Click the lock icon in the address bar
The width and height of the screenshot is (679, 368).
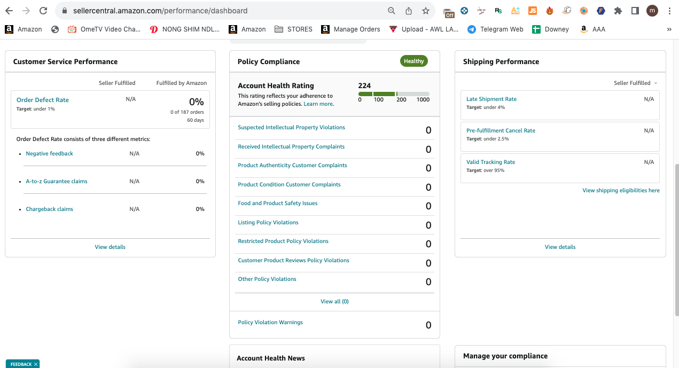coord(64,11)
